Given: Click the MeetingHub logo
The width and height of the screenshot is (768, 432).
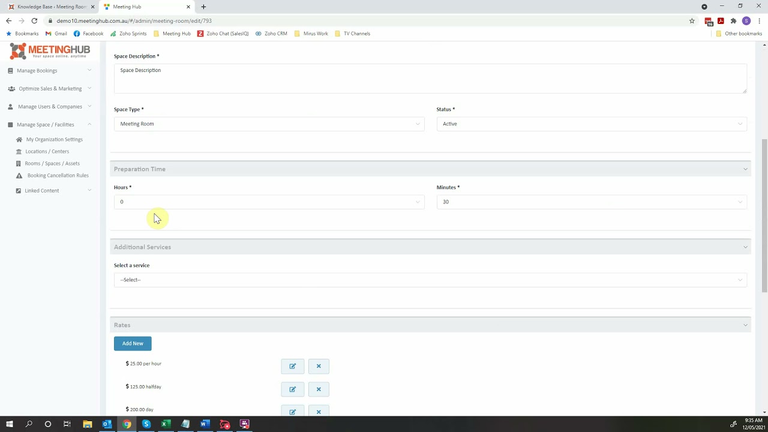Looking at the screenshot, I should point(50,51).
